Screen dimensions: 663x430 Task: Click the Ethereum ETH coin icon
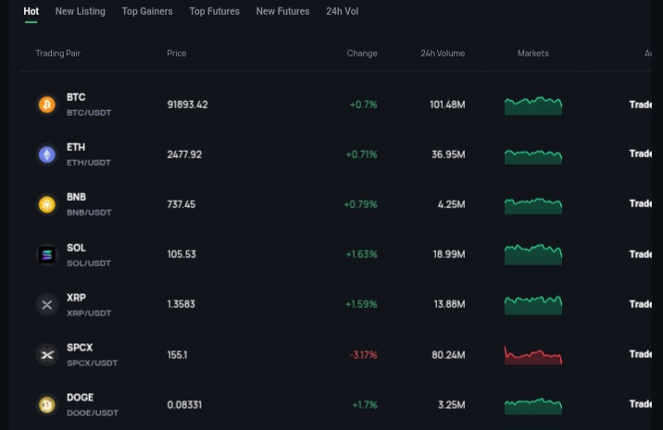tap(47, 154)
